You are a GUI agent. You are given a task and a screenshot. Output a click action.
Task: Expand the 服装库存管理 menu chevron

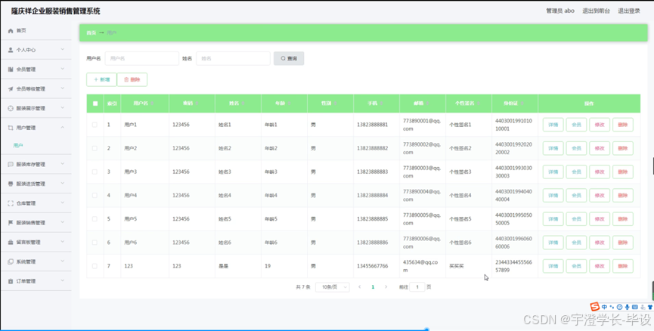(x=63, y=164)
